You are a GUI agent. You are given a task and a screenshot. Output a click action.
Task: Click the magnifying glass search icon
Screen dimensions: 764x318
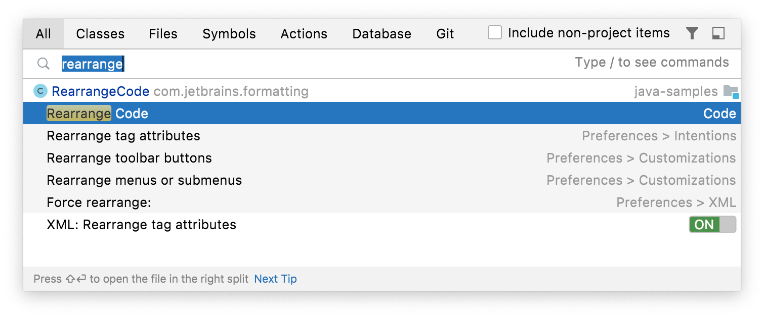point(44,64)
